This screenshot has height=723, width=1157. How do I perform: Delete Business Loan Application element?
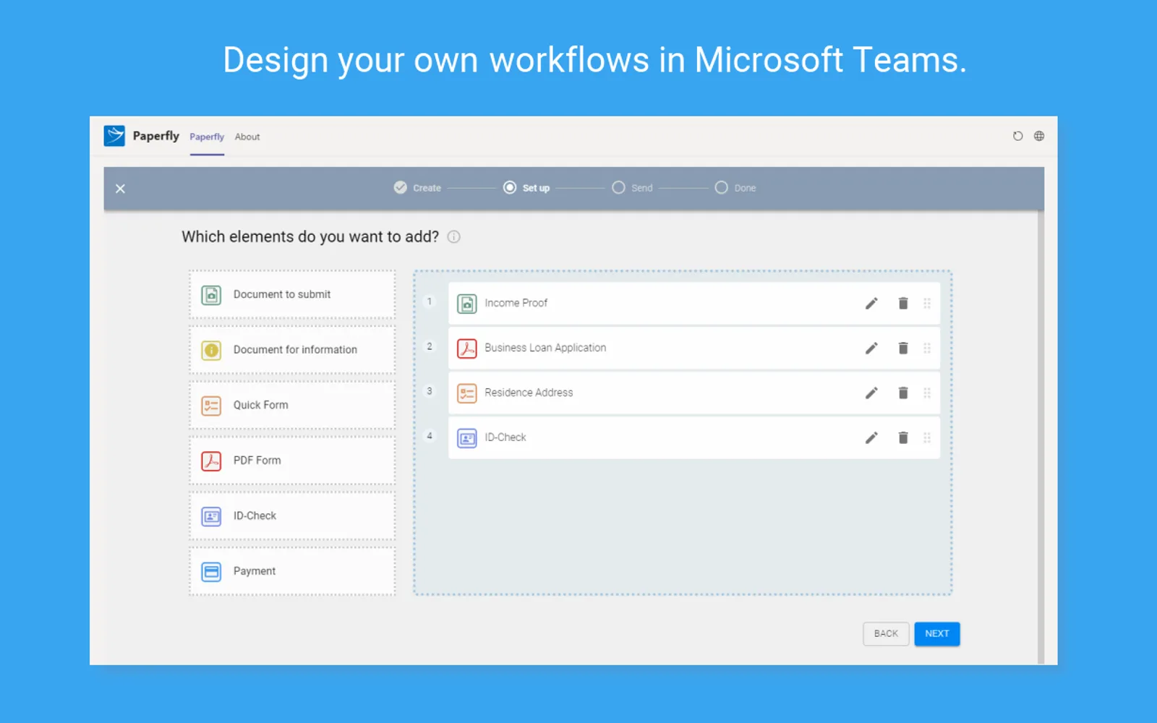[903, 348]
